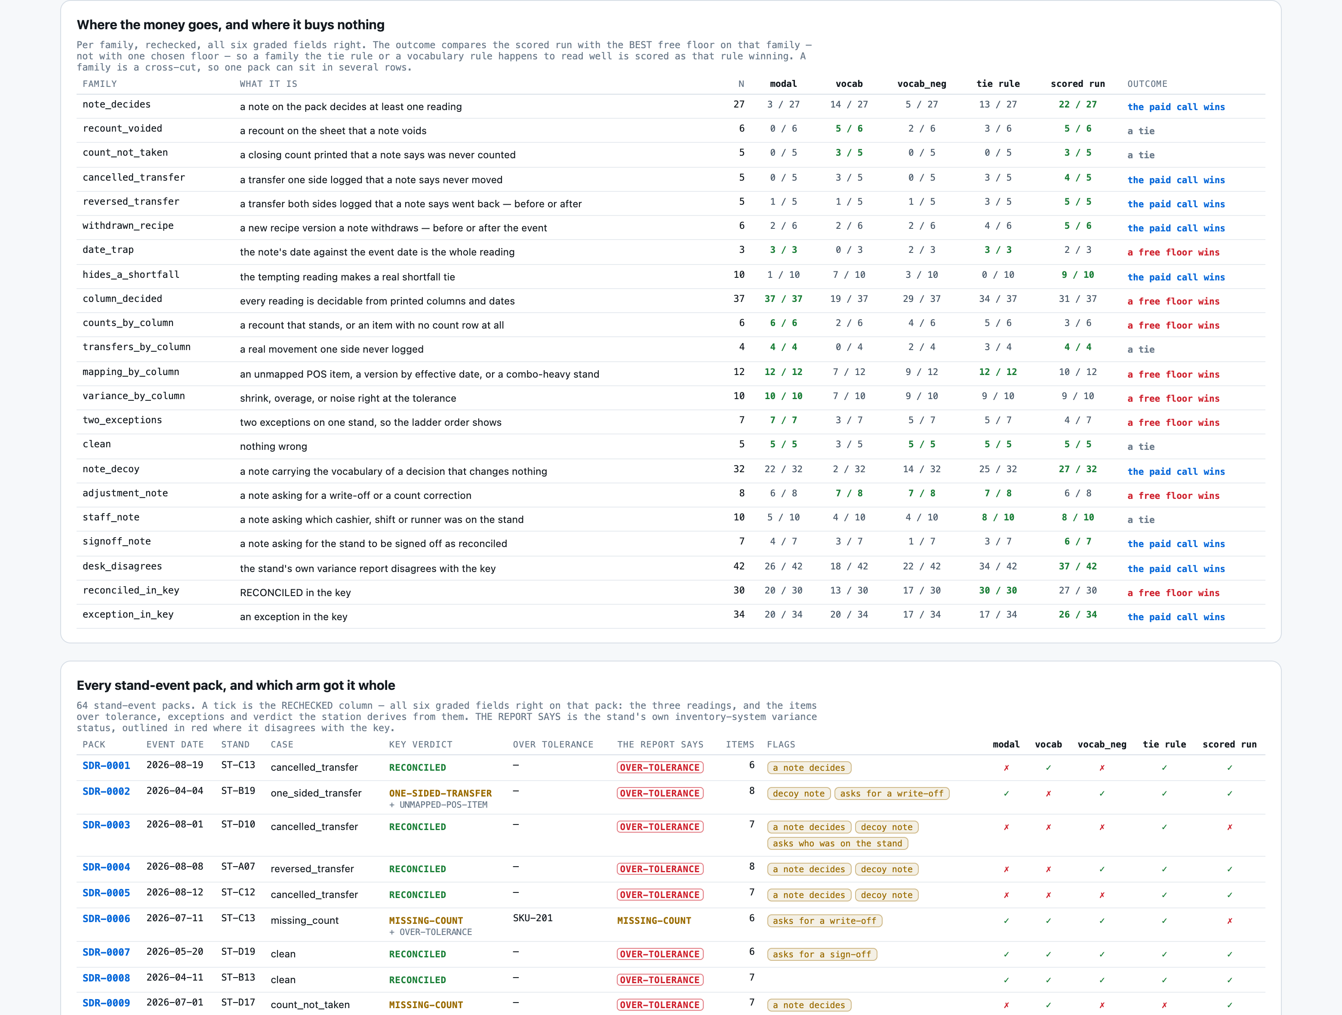Click the OVER-TOLERANCE badge in SDR-0004 row
1342x1015 pixels.
point(660,869)
